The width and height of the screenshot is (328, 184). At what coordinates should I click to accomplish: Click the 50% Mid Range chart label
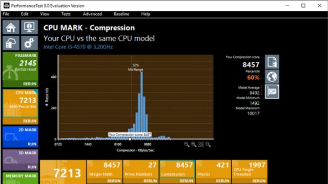tap(135, 67)
